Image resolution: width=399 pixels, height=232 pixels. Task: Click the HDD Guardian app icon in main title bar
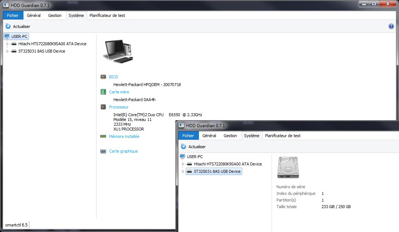[6, 5]
